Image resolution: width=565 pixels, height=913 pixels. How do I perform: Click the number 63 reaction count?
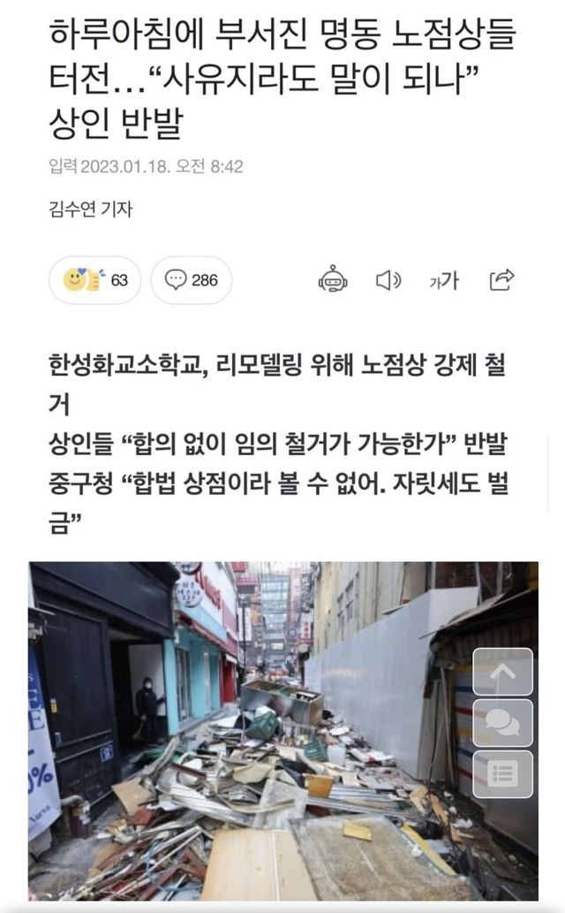point(119,281)
